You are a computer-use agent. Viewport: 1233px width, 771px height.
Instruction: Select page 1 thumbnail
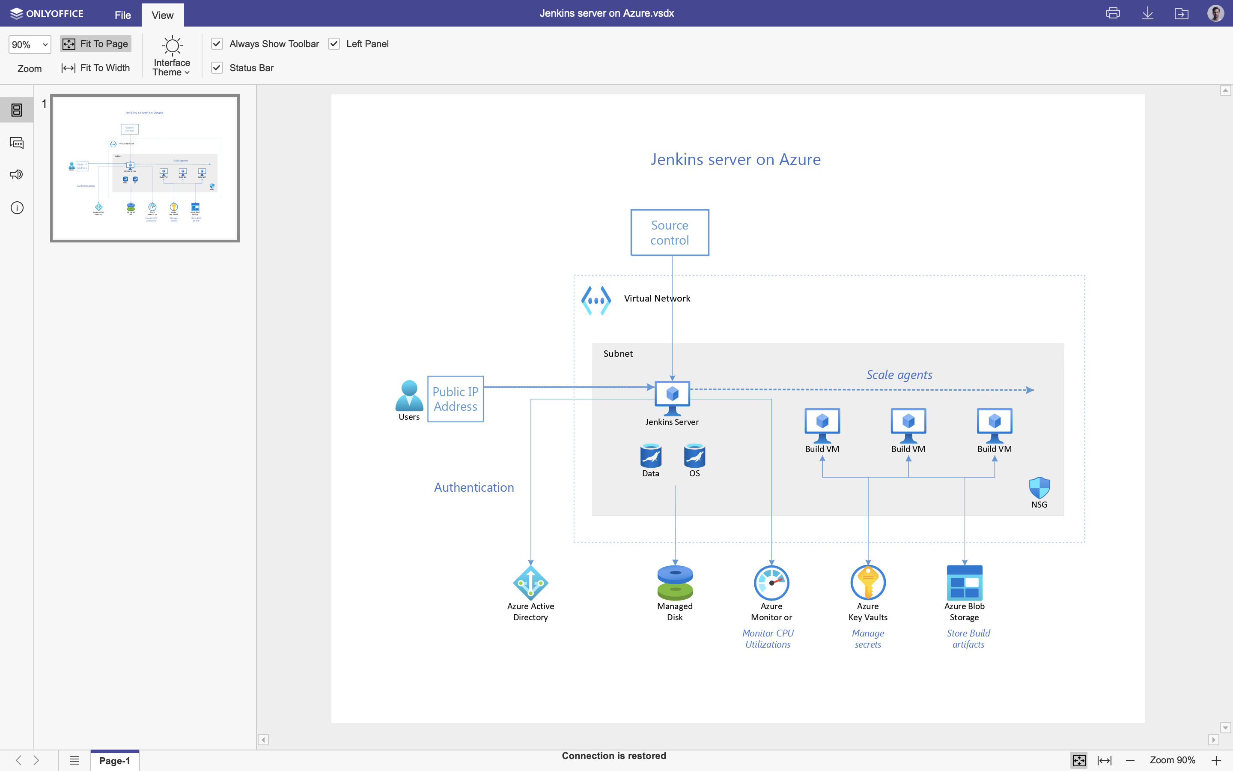click(145, 168)
